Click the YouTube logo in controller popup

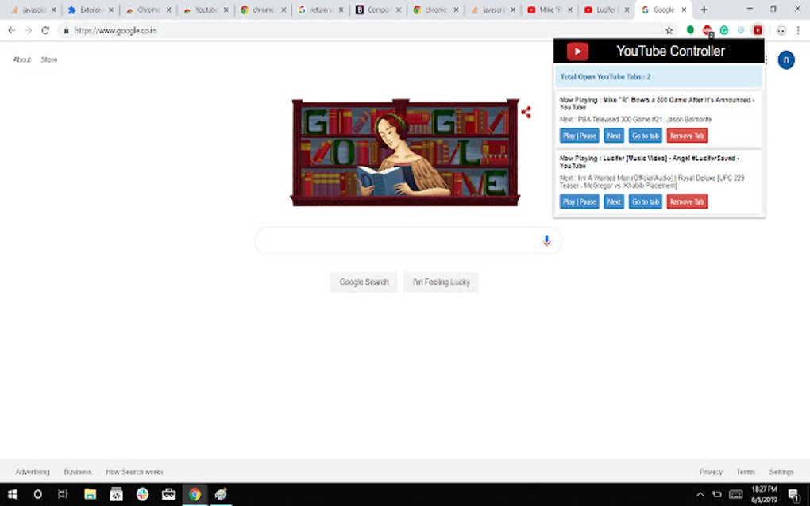click(x=577, y=51)
